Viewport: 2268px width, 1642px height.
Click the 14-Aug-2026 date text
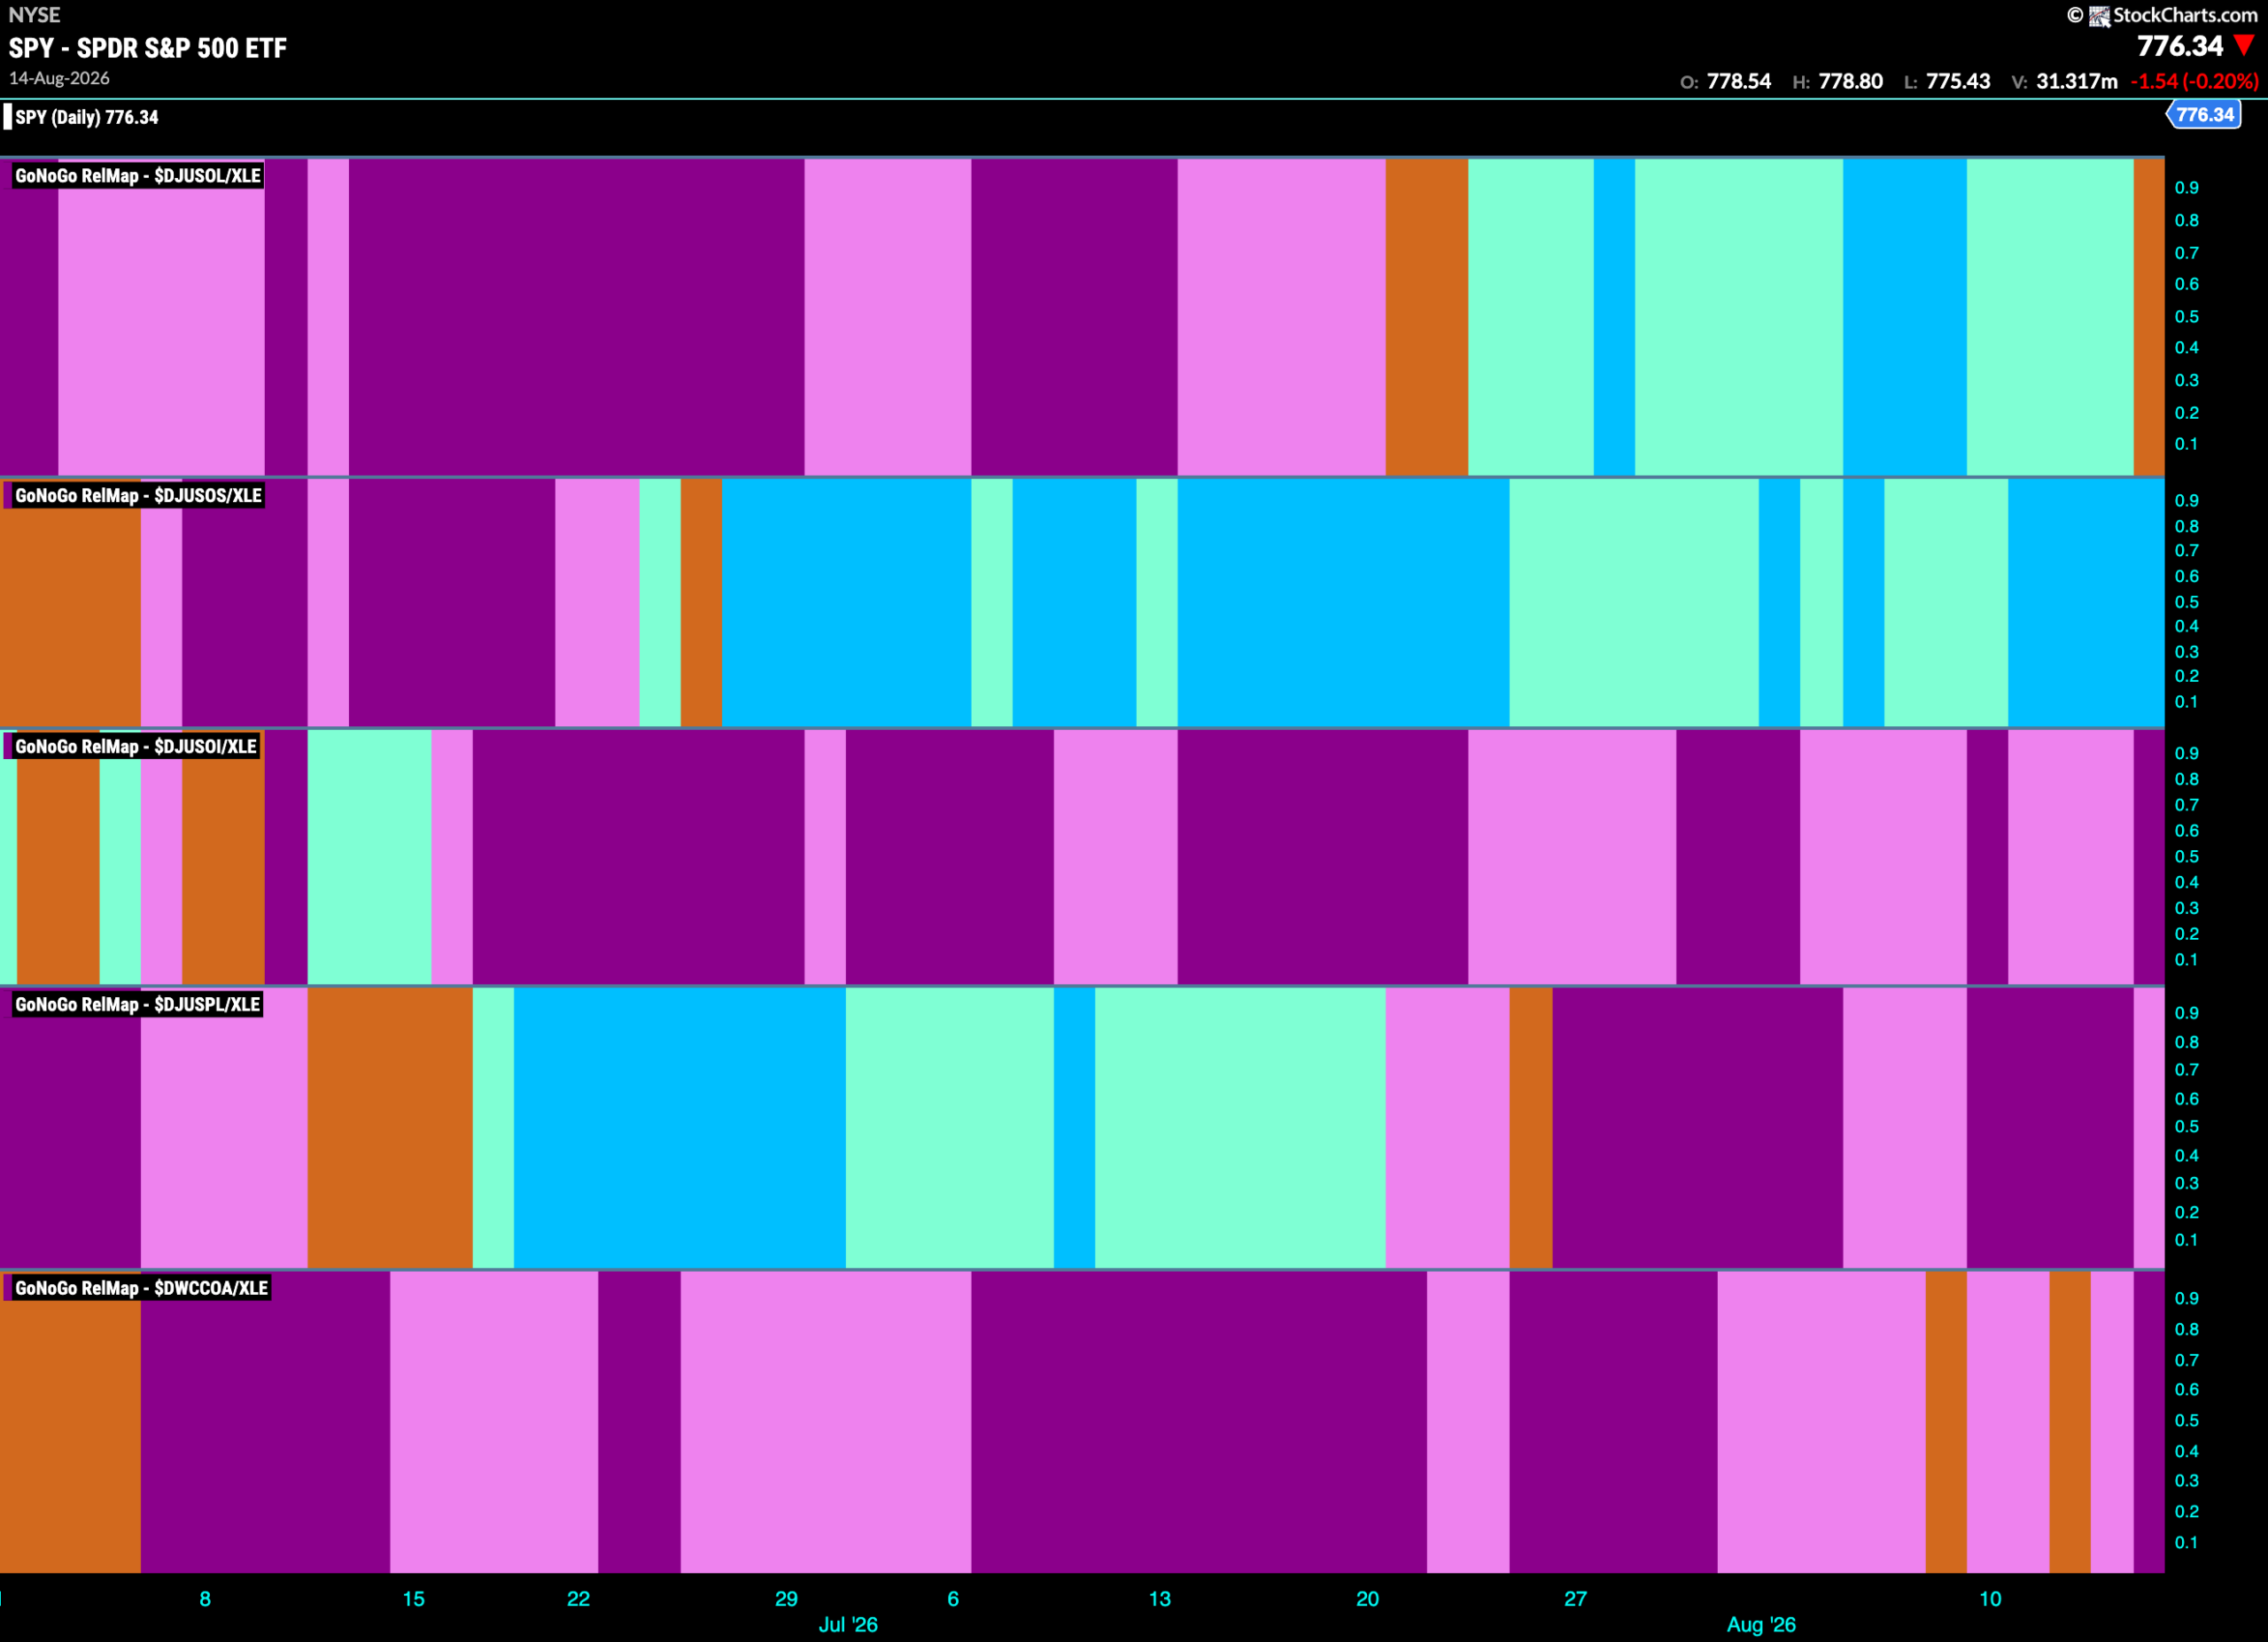(x=59, y=78)
